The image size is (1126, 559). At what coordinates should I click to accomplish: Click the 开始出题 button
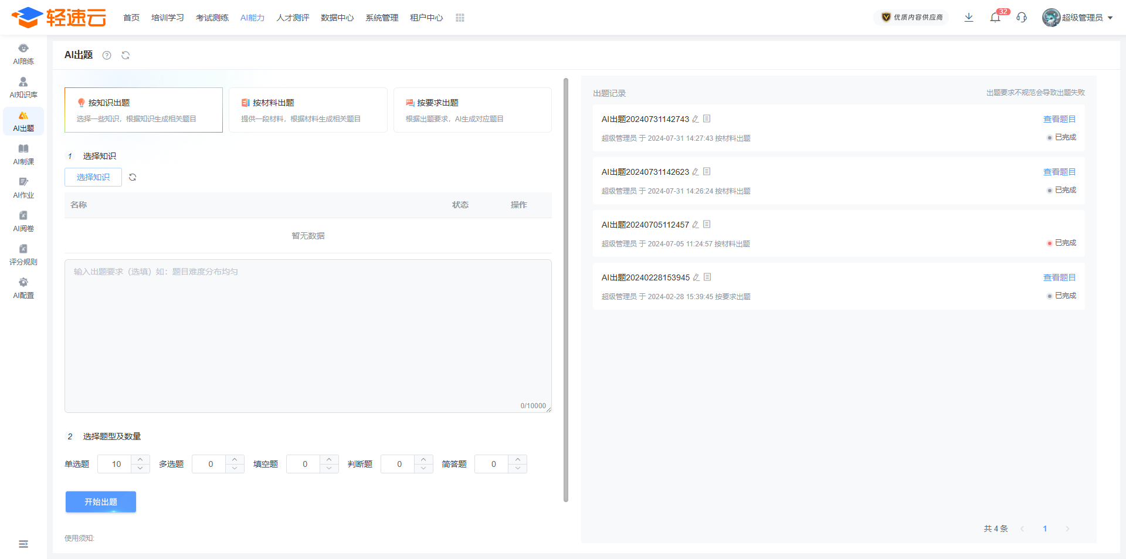click(101, 502)
